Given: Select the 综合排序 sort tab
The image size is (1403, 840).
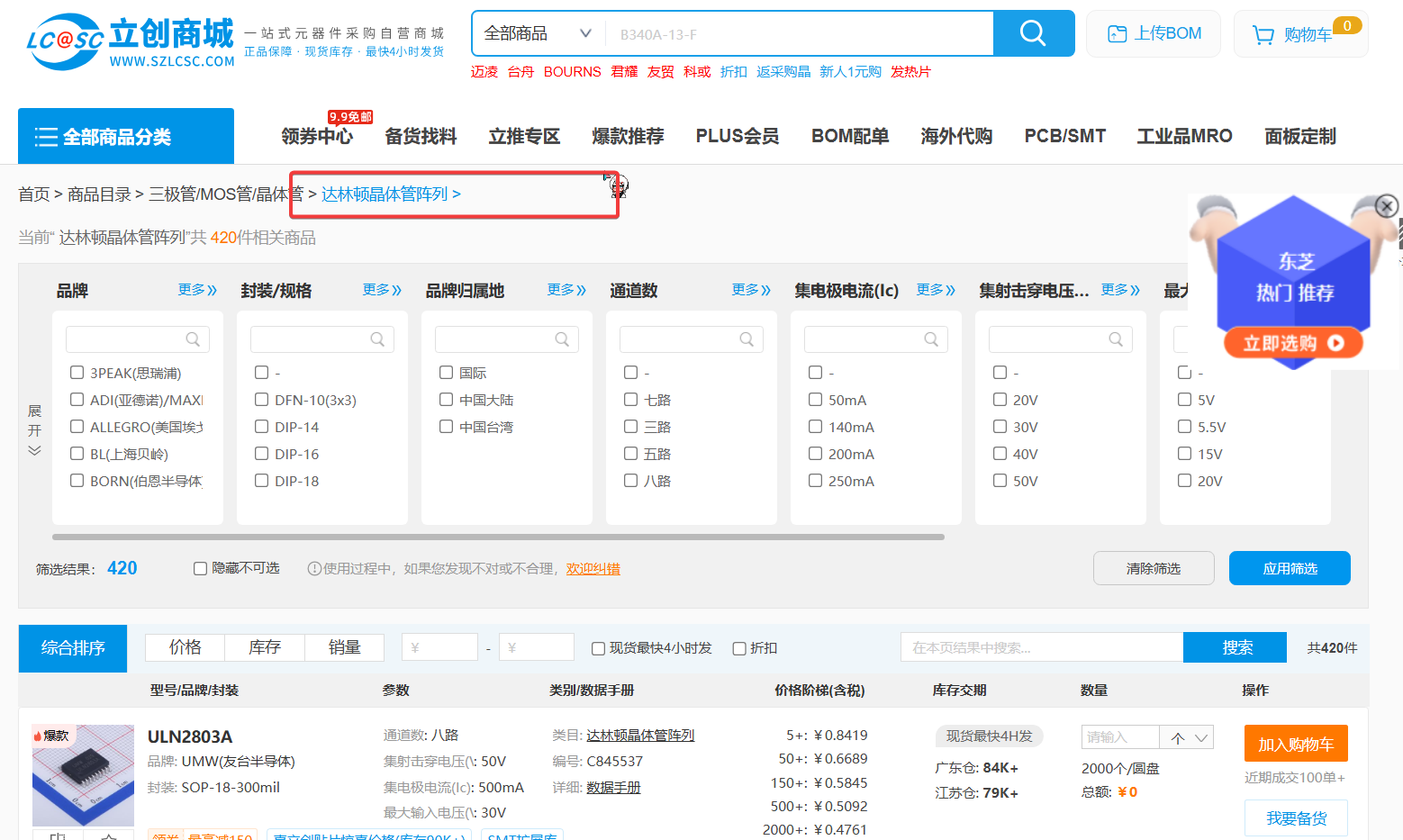Looking at the screenshot, I should pyautogui.click(x=73, y=648).
